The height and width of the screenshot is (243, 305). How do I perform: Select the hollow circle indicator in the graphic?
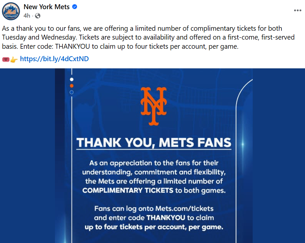tap(72, 92)
